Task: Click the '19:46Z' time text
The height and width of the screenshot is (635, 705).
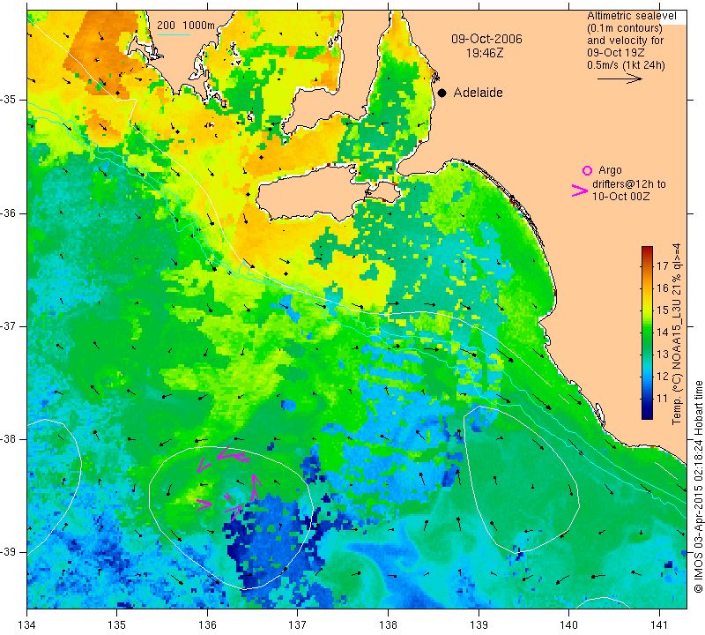Action: [484, 53]
